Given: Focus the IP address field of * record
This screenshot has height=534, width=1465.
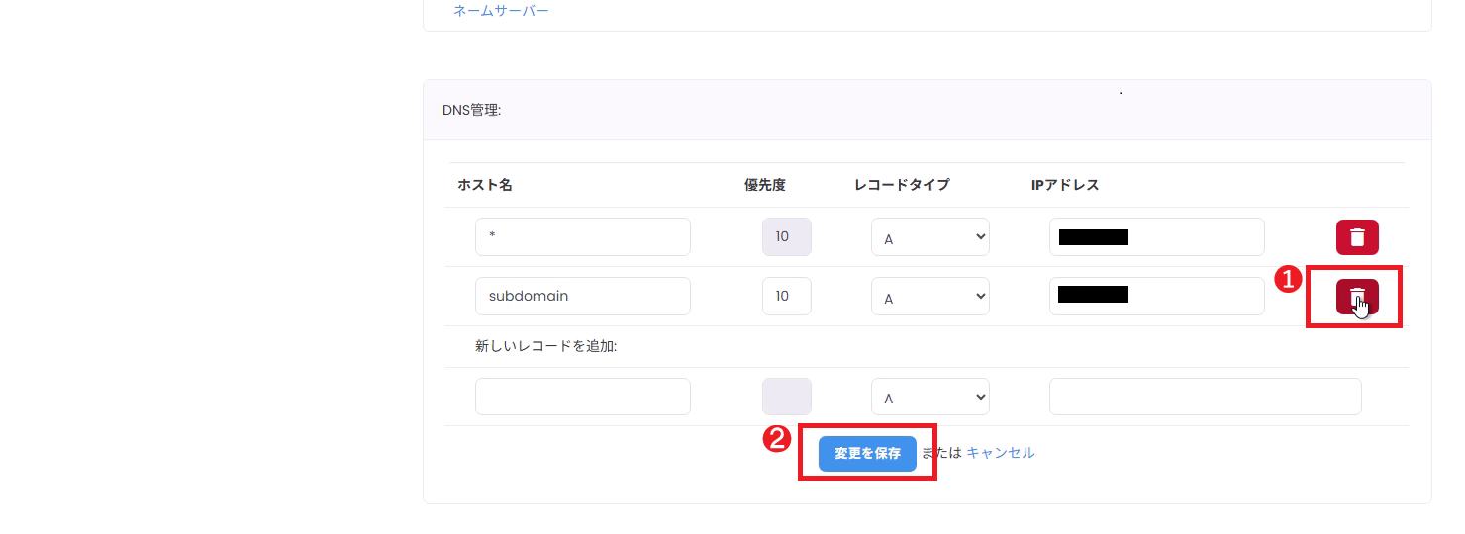Looking at the screenshot, I should pos(1156,237).
